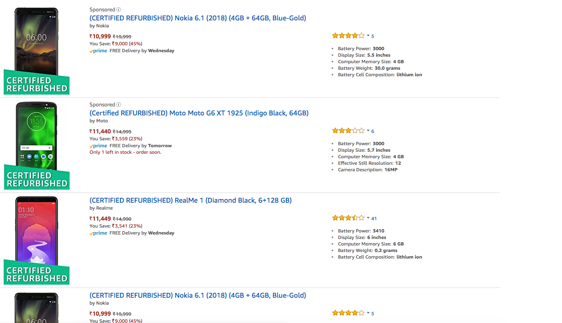This screenshot has width=562, height=323.
Task: Open the Moto G6 XT 1925 product title
Action: click(x=199, y=113)
